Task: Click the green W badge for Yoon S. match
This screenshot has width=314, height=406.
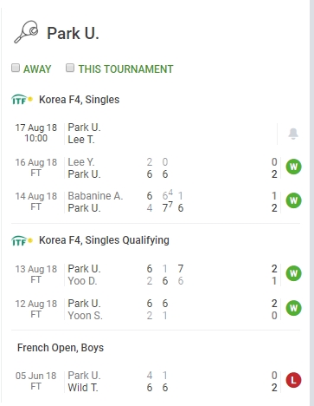Action: click(x=293, y=308)
